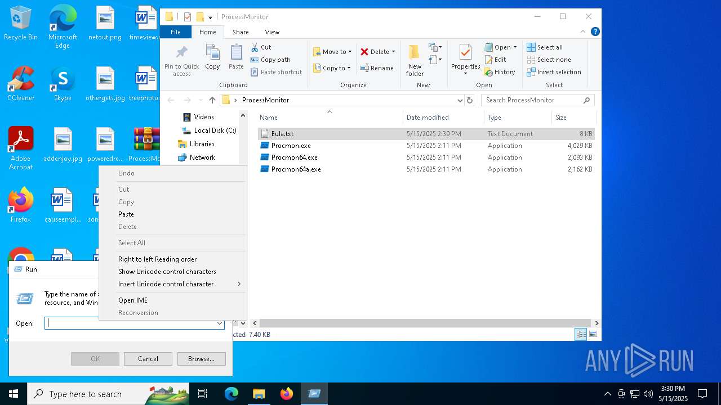Viewport: 721px width, 405px height.
Task: Select CCleaner desktop shortcut
Action: click(x=21, y=84)
